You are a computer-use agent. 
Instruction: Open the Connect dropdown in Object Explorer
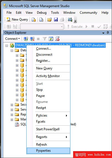coord(13,39)
